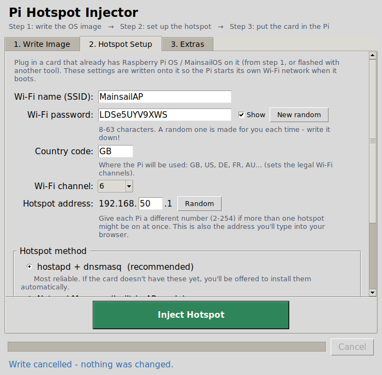Image resolution: width=382 pixels, height=375 pixels.
Task: Switch to the 1. Write Image tab
Action: 42,44
